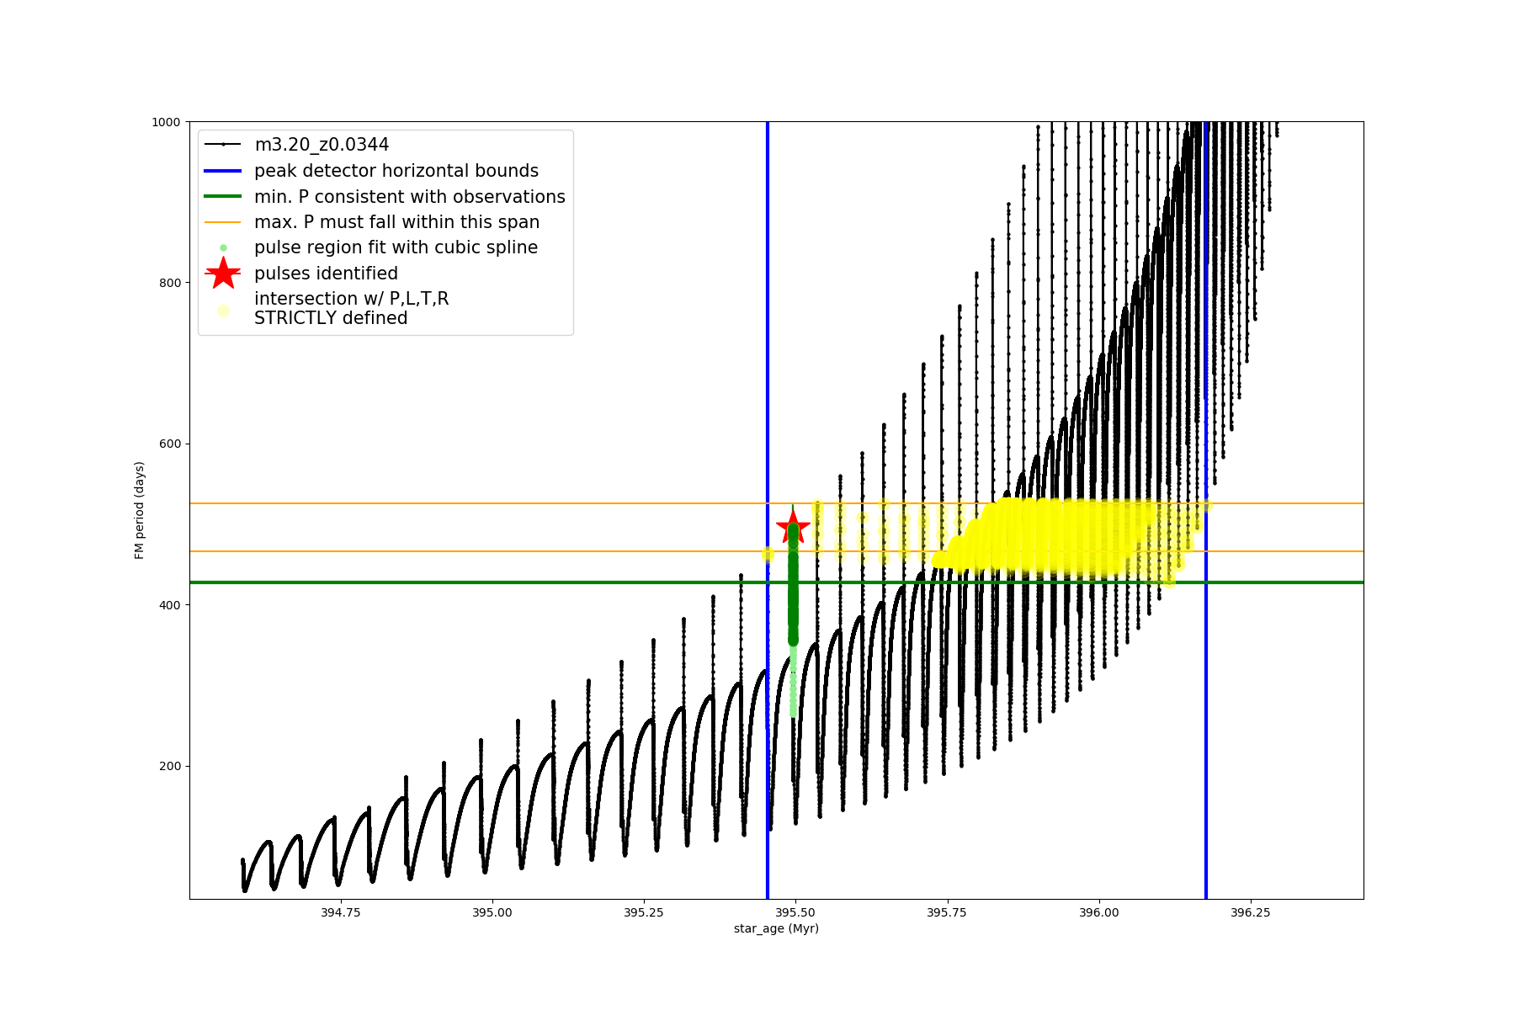Click the thick green legend line swatch
This screenshot has height=1010, width=1515.
223,197
